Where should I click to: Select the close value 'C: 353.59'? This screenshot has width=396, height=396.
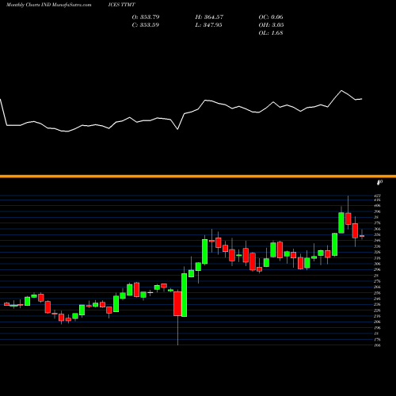[x=146, y=25]
